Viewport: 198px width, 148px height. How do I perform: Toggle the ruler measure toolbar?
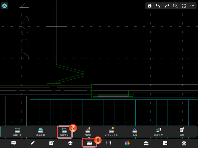click(89, 143)
